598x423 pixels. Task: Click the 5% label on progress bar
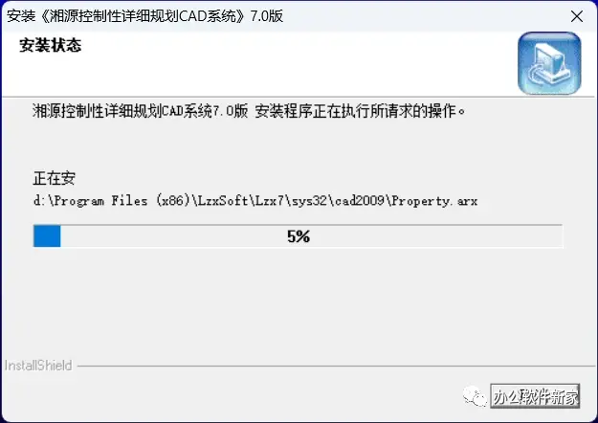(x=299, y=236)
